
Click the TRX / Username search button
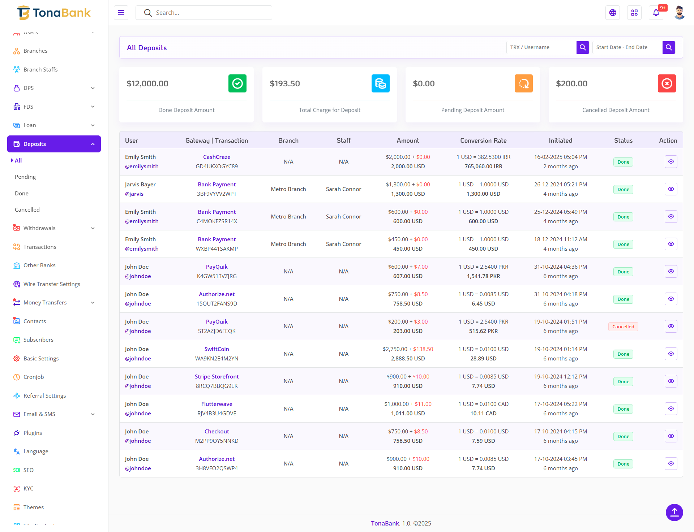tap(582, 47)
